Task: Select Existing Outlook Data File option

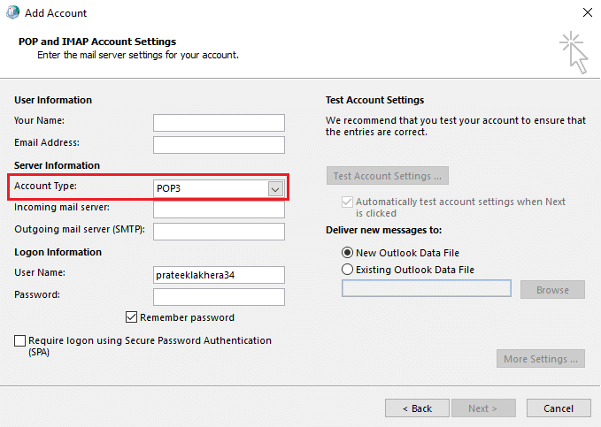Action: [x=347, y=270]
